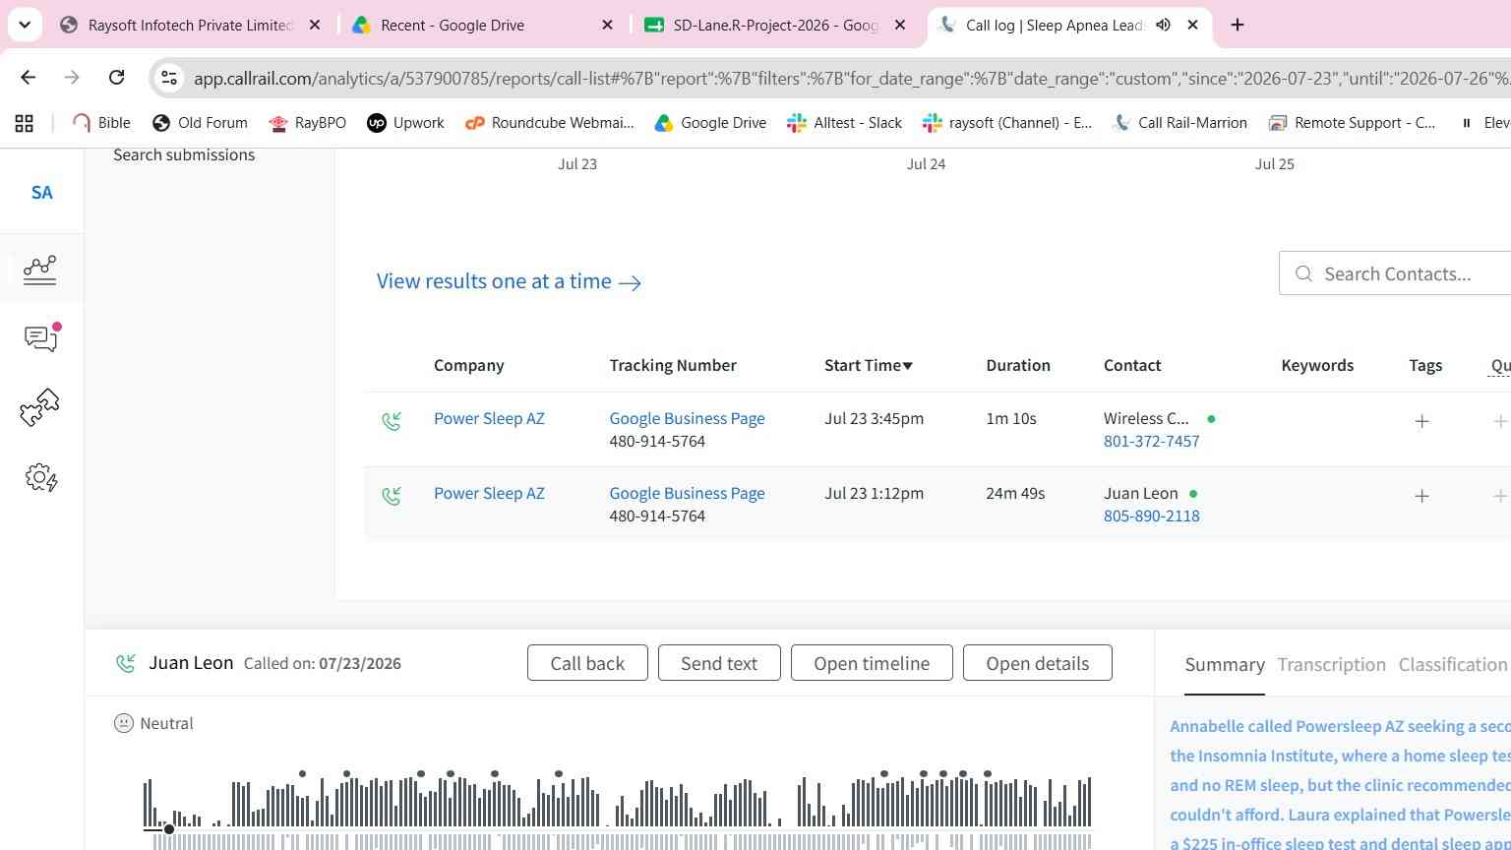Click the Search Contacts input field
This screenshot has width=1511, height=850.
(1396, 273)
